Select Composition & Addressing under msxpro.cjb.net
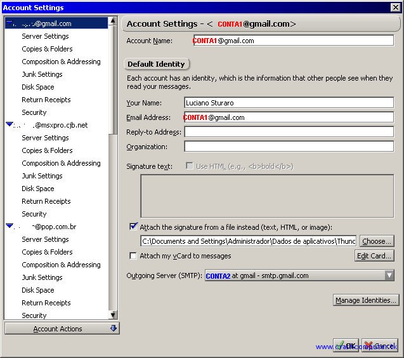Image resolution: width=404 pixels, height=358 pixels. tap(61, 163)
